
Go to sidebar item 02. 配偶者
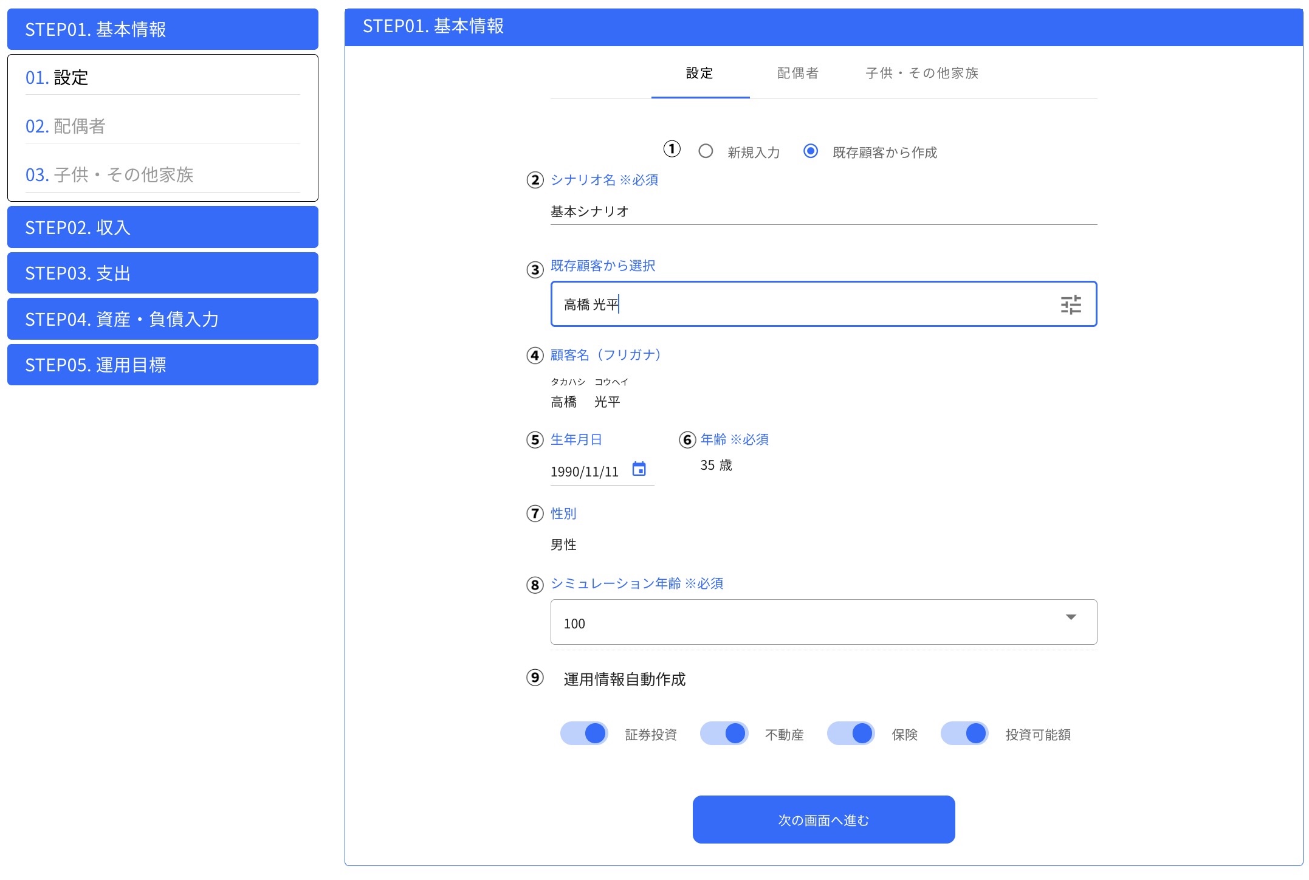[x=163, y=126]
